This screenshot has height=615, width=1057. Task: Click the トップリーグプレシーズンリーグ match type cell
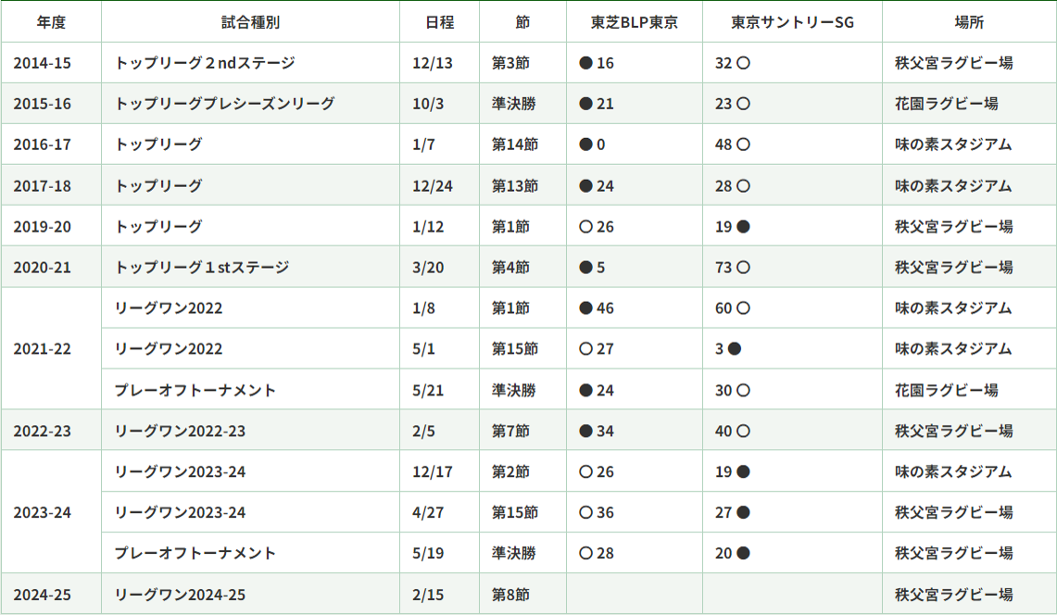click(x=224, y=104)
